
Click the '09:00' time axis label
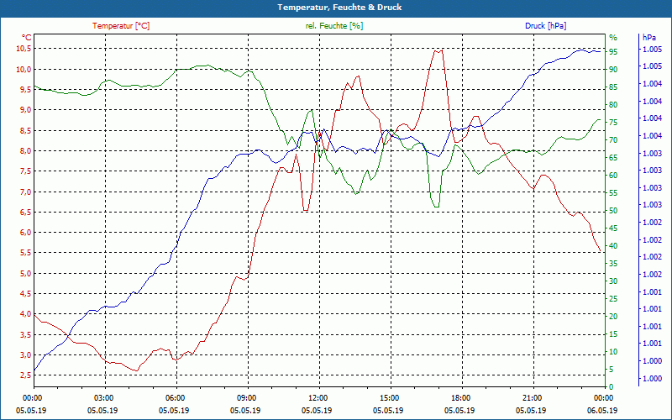click(x=246, y=398)
